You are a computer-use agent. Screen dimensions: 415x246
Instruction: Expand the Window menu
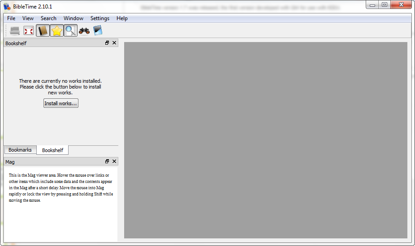[73, 18]
